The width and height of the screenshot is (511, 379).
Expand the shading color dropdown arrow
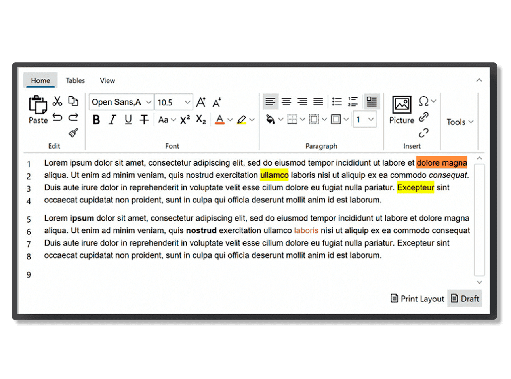281,119
